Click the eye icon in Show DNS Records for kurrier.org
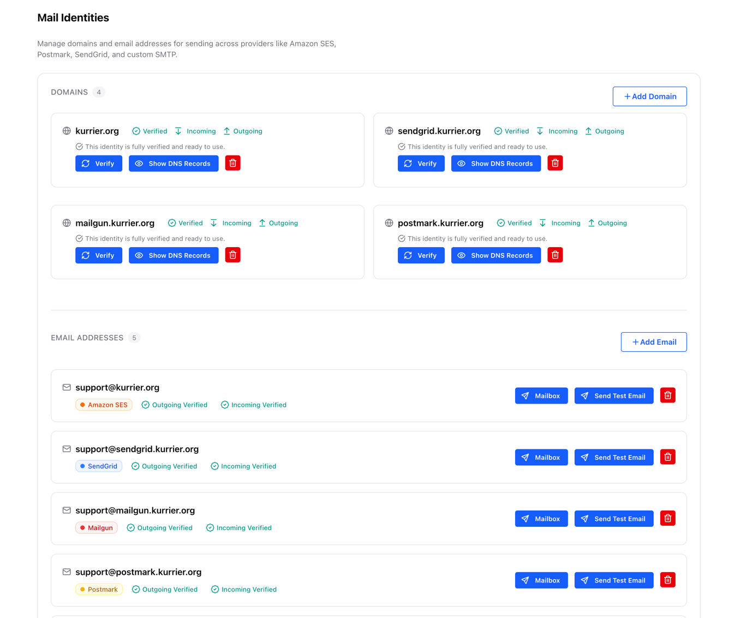Screen dimensions: 740x618 point(140,163)
